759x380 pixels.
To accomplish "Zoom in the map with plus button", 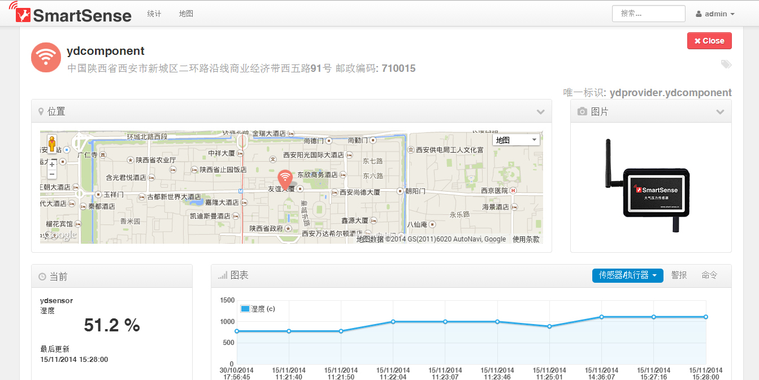I will [52, 165].
